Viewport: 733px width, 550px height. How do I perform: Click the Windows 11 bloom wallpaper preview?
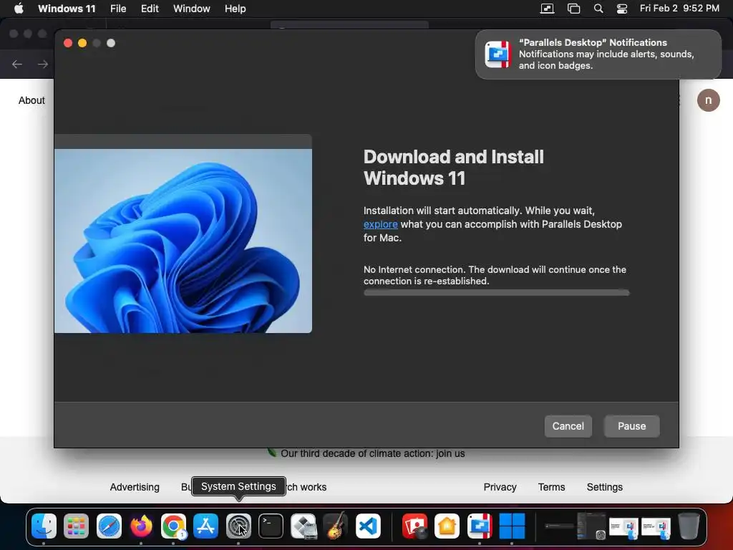183,241
